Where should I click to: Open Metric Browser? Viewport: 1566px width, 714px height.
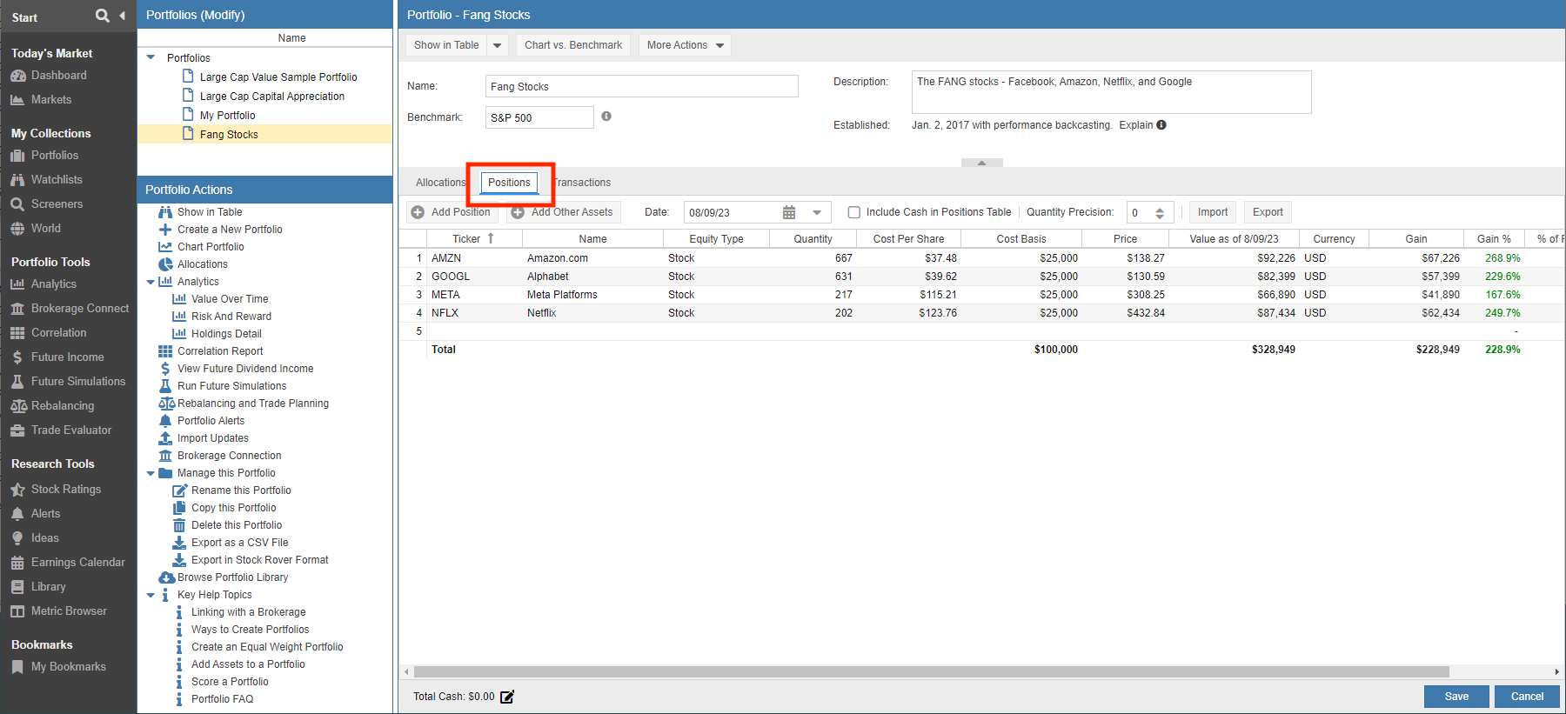pyautogui.click(x=68, y=611)
